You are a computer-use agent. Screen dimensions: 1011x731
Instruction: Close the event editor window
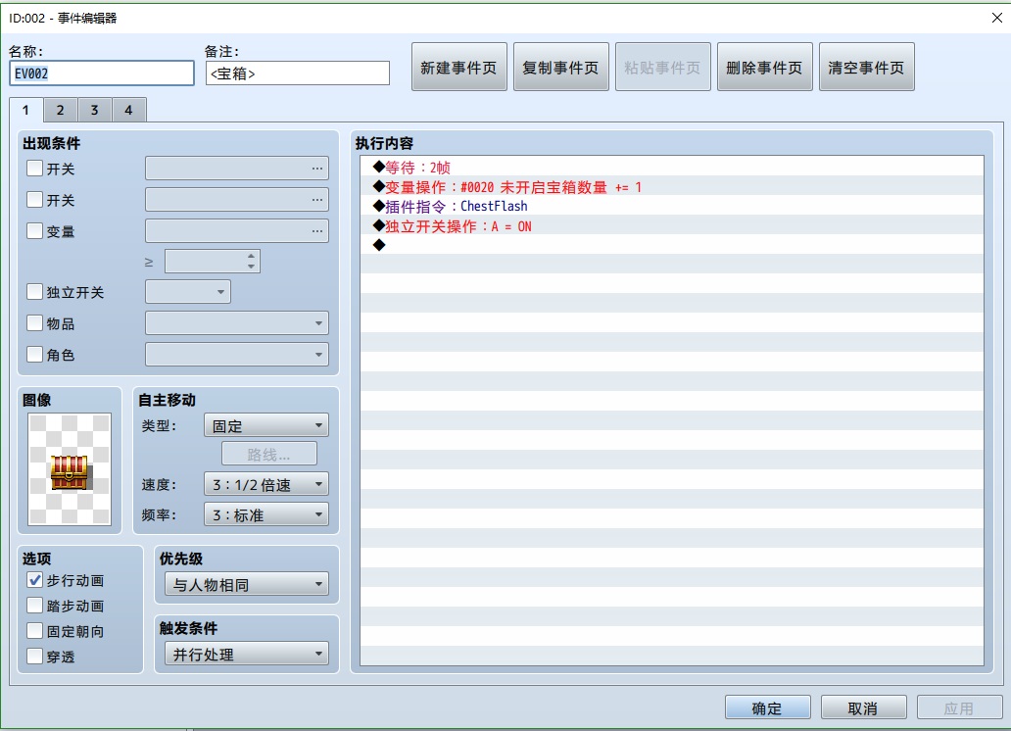coord(997,18)
